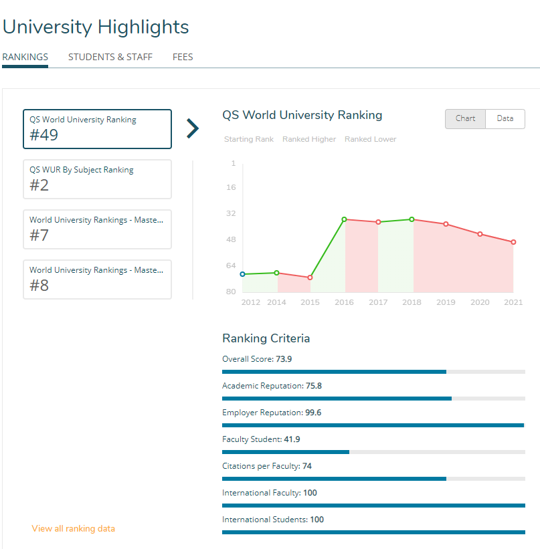This screenshot has width=540, height=549.
Task: Click the Overall Score progress bar
Action: click(373, 372)
